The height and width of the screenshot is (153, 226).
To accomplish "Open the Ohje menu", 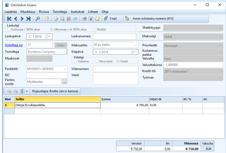I will click(105, 12).
